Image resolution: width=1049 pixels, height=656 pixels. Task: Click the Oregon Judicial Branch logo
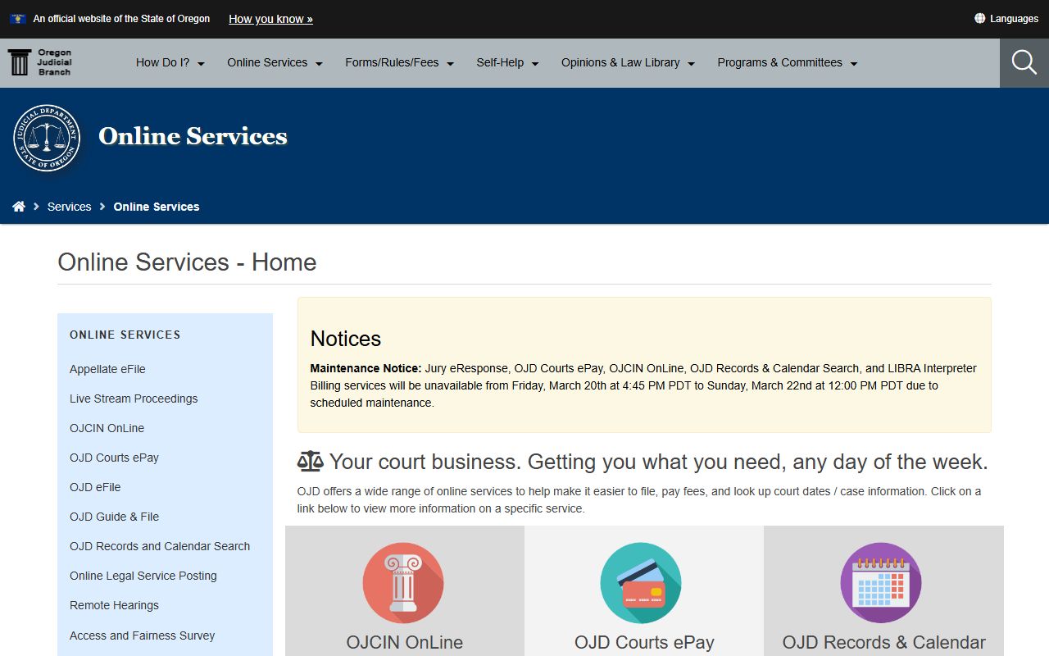(40, 62)
